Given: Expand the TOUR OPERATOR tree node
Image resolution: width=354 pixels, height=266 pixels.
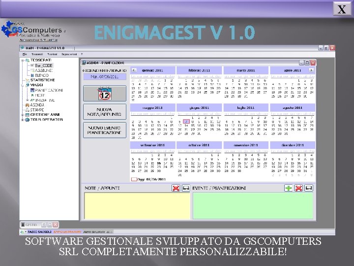Looking at the screenshot, I should click(x=23, y=120).
